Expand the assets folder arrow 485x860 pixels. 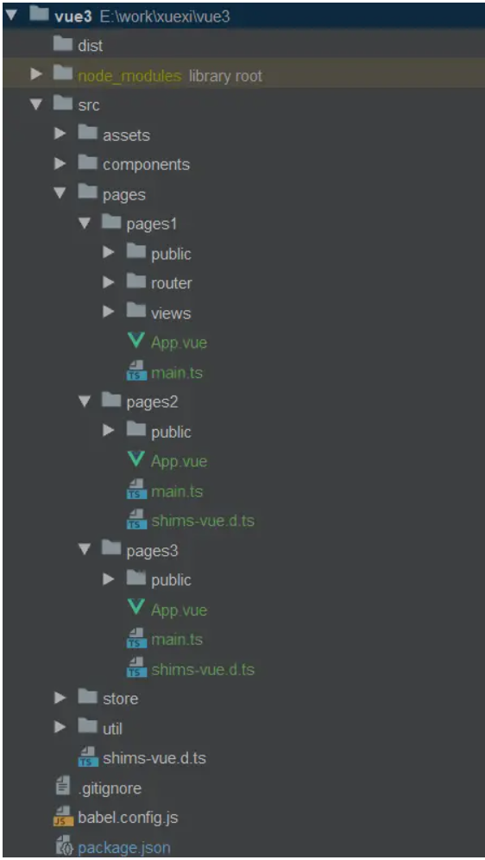pos(60,134)
